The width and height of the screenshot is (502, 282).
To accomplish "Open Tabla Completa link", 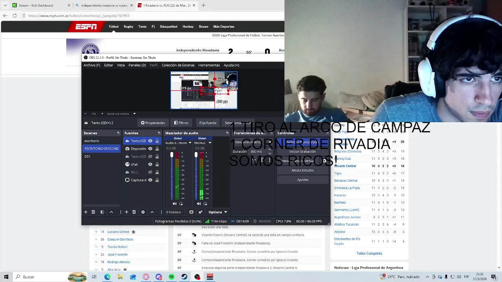I will coord(369,253).
